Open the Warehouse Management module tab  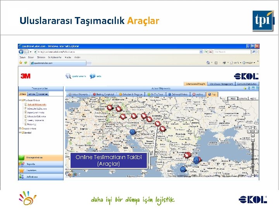click(x=221, y=84)
